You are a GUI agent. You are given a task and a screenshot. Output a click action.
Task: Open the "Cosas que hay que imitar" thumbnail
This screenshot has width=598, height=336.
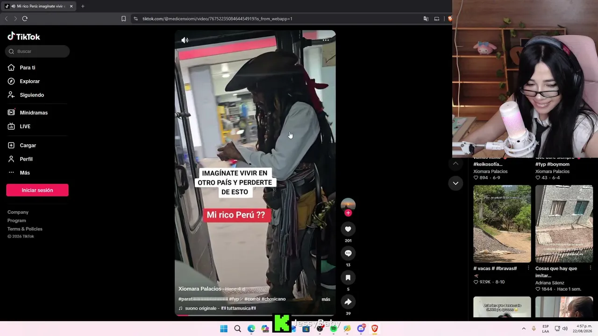click(564, 224)
